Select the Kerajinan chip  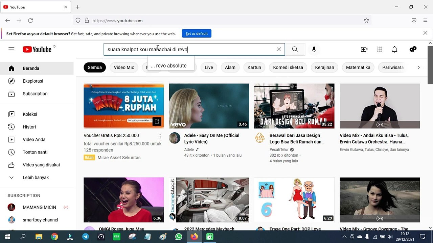click(324, 67)
